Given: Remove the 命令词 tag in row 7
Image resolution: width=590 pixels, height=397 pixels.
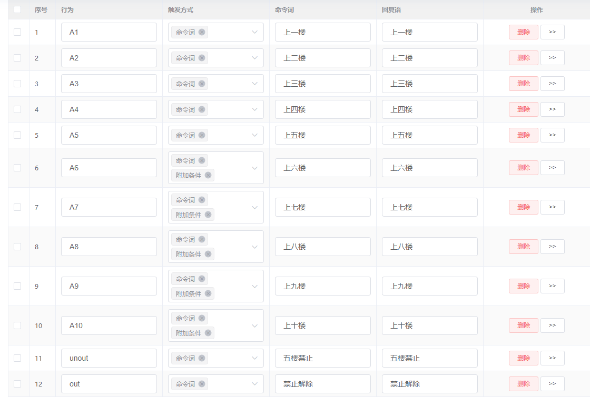Looking at the screenshot, I should 202,200.
